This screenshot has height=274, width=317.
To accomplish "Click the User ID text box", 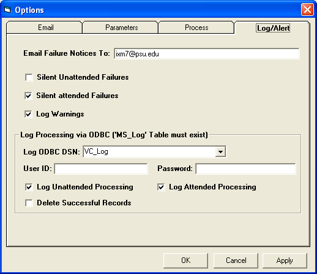I will [101, 169].
